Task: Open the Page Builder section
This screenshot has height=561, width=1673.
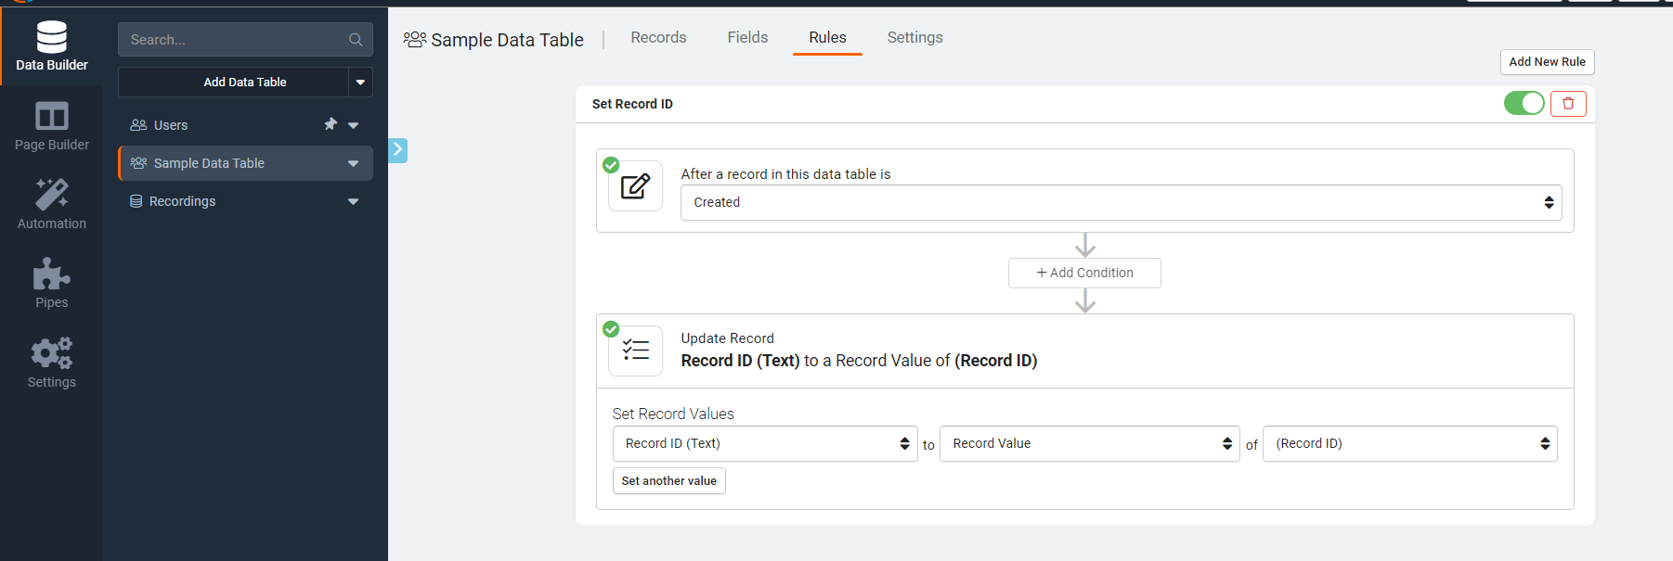Action: (x=51, y=125)
